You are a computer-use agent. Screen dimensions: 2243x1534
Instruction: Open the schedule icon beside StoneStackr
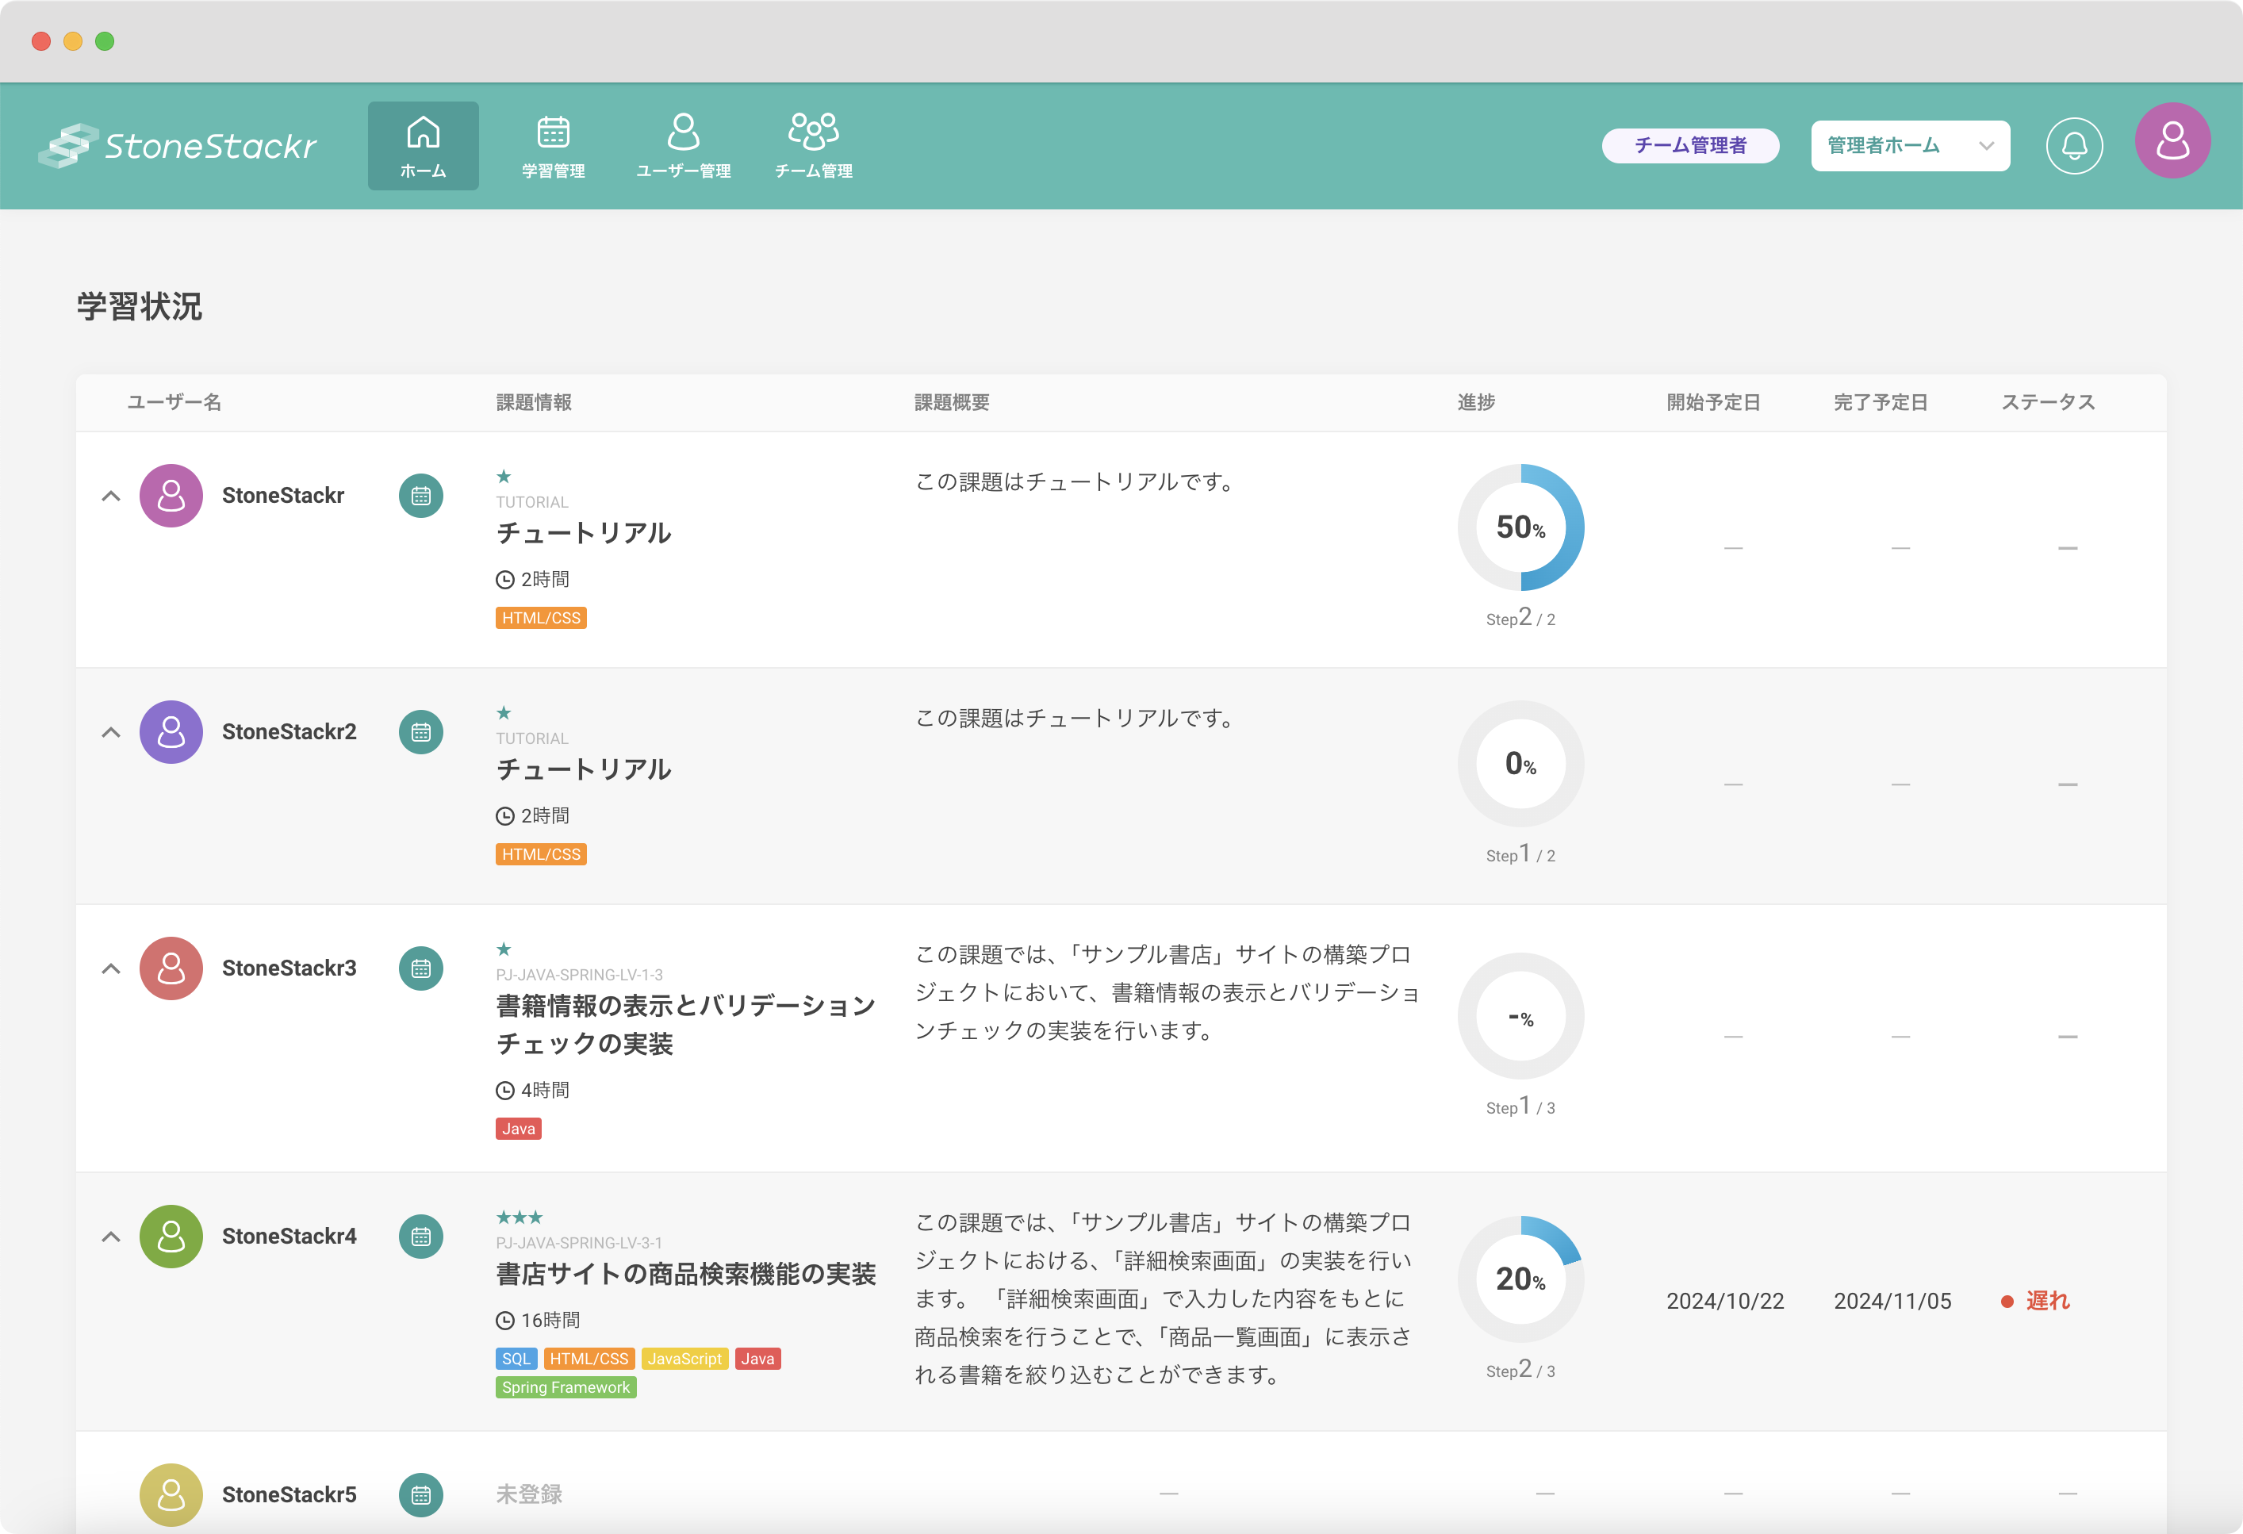(421, 494)
